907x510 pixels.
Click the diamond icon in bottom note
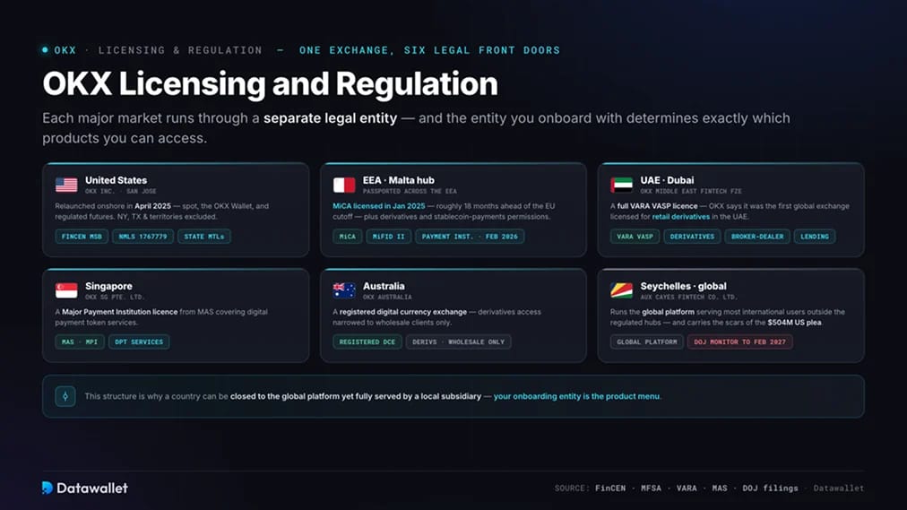click(x=65, y=396)
